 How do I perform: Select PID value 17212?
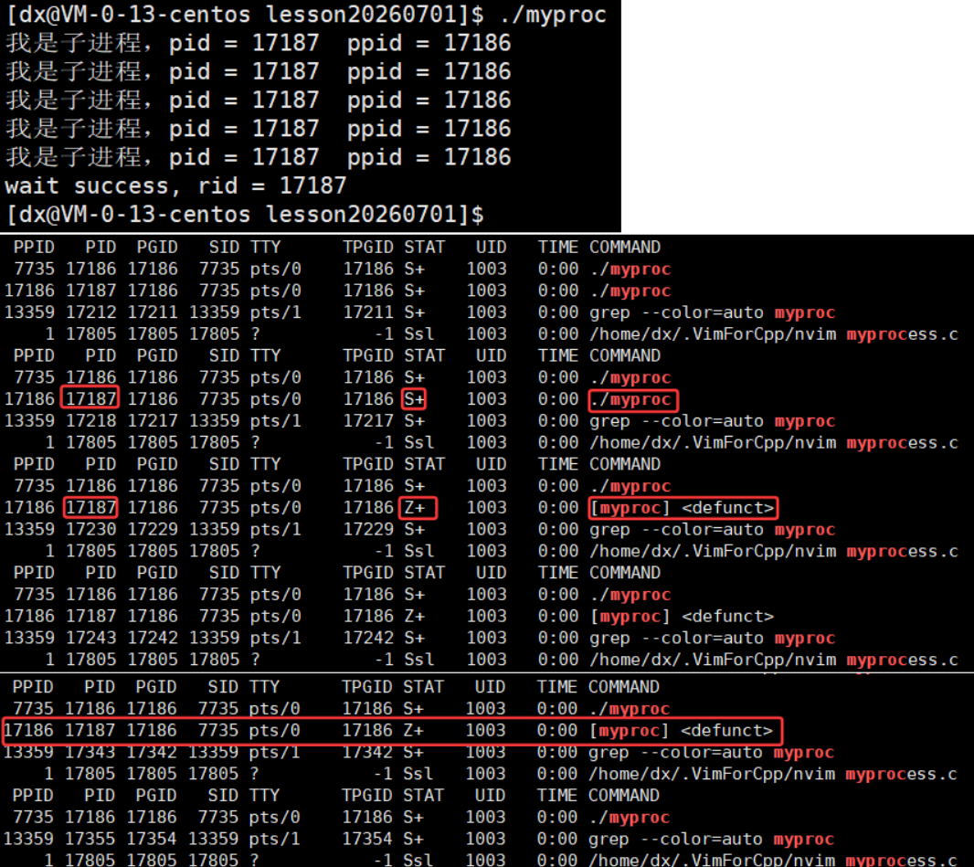90,312
